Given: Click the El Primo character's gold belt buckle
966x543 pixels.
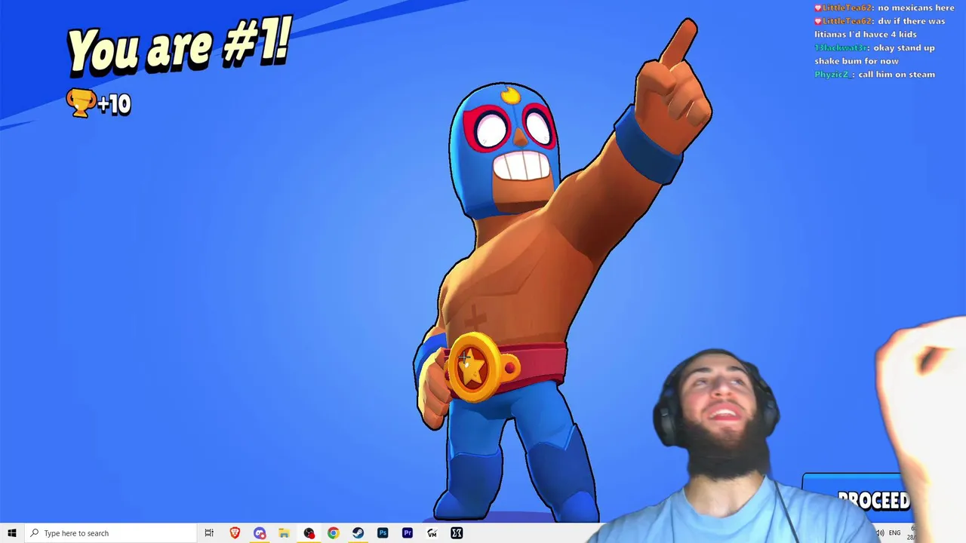Looking at the screenshot, I should click(474, 367).
